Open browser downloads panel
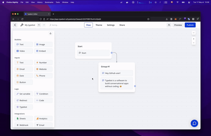Image resolution: width=211 pixels, height=136 pixels. click(x=167, y=19)
